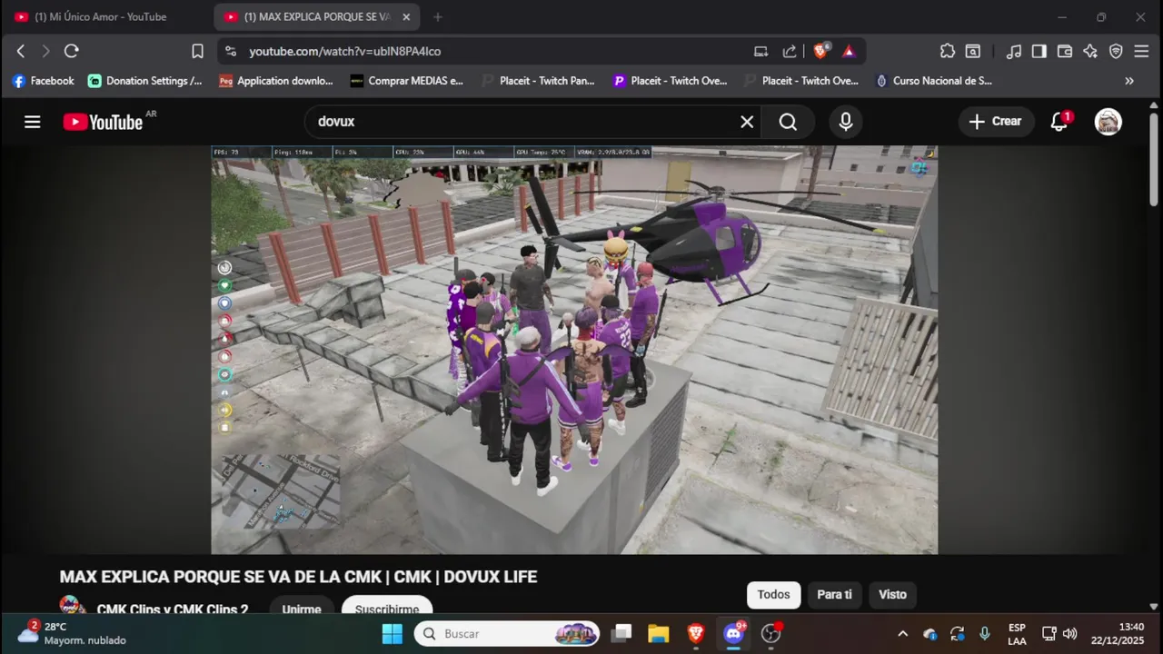
Task: Bookmark this page with the bookmark icon
Action: click(197, 51)
